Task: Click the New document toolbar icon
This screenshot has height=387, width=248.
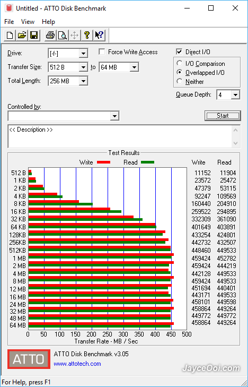Action: pyautogui.click(x=10, y=35)
